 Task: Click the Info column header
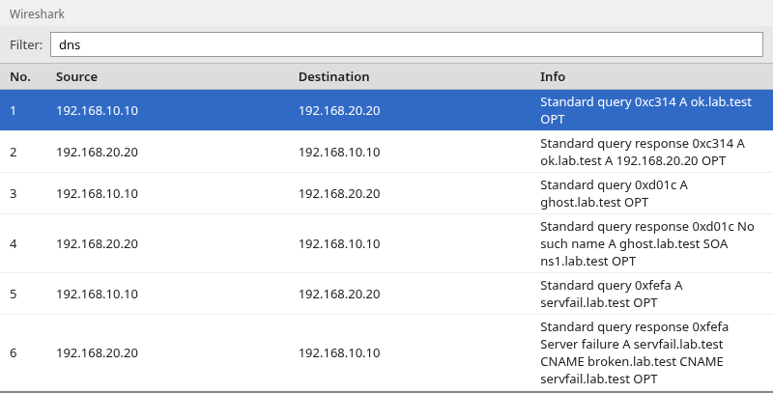click(552, 77)
